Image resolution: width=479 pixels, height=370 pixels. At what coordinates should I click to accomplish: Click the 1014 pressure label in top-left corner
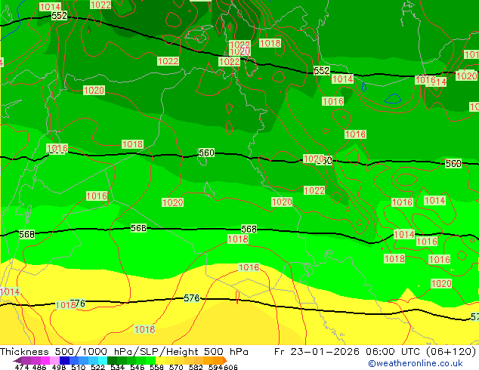[x=51, y=7]
